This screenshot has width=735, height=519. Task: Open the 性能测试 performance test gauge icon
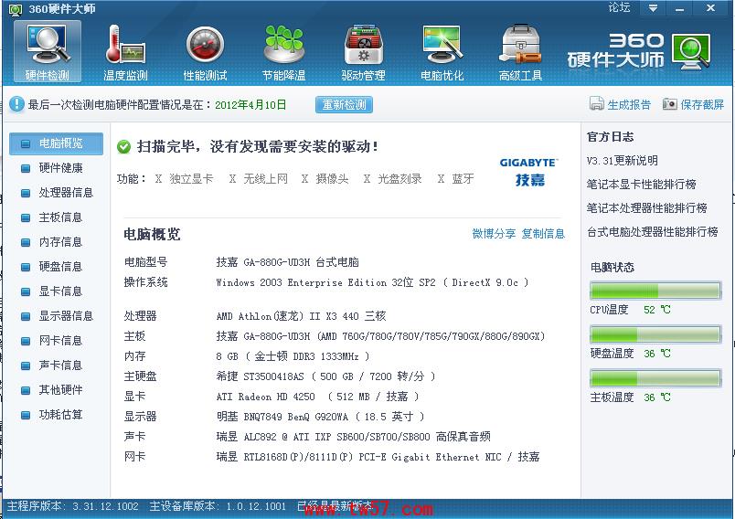(205, 46)
